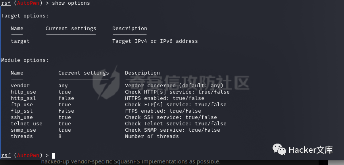
Task: Click the 'Number of threads' description
Action: [x=152, y=136]
